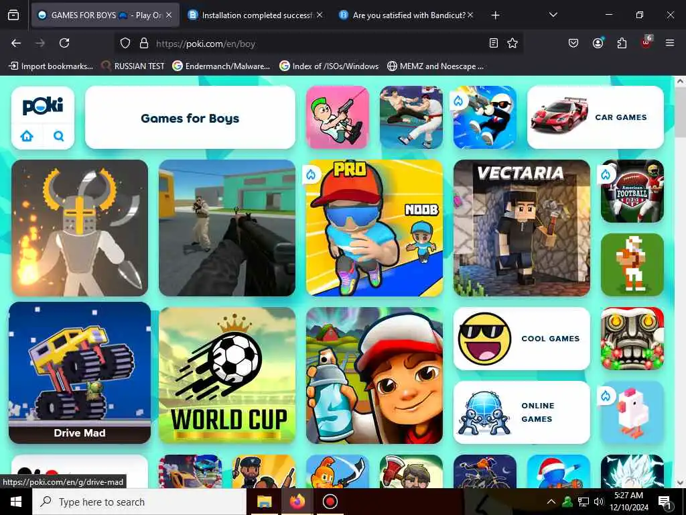Open the Drive Mad game thumbnail
Image resolution: width=686 pixels, height=515 pixels.
click(80, 373)
